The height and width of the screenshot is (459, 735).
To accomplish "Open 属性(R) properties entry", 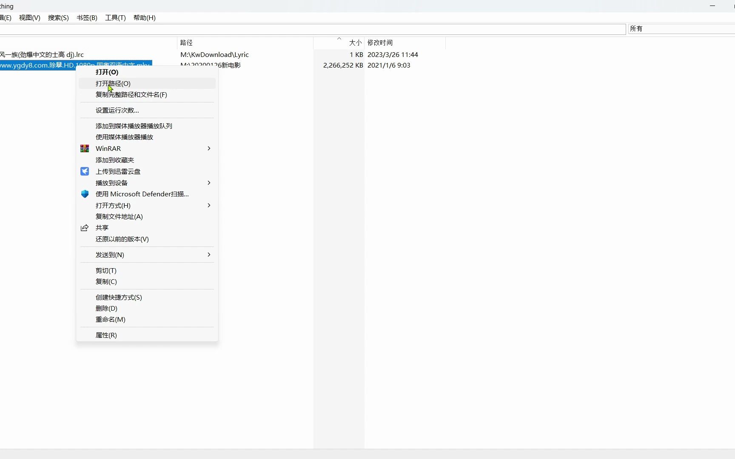I will [147, 335].
